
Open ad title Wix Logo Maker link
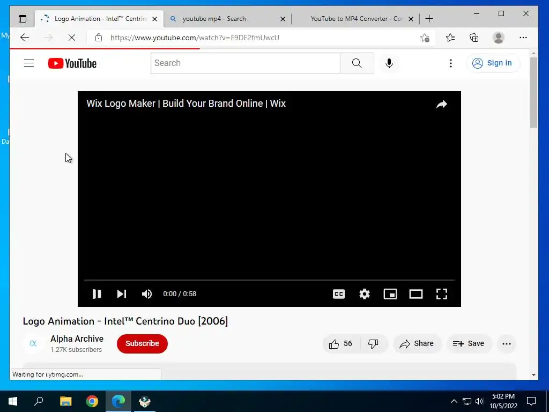[x=186, y=104]
